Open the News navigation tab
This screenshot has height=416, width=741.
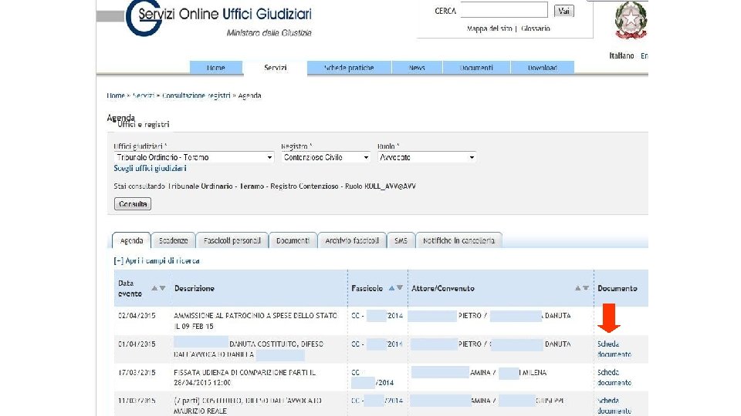(x=417, y=68)
